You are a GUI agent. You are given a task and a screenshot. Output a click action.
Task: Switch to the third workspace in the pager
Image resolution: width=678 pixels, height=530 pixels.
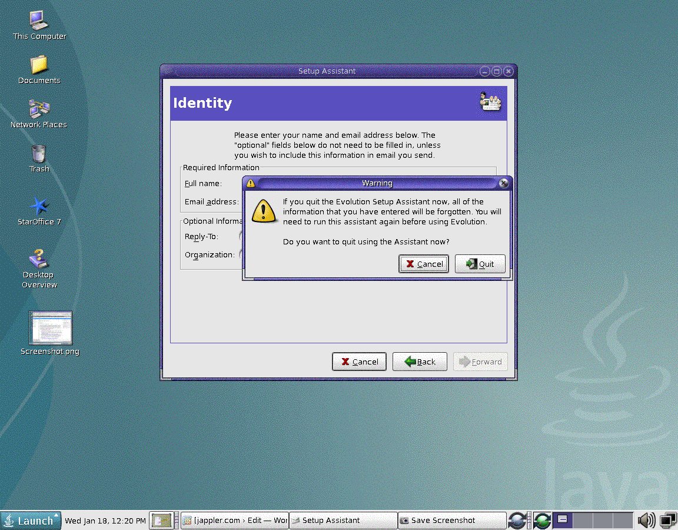coord(603,521)
